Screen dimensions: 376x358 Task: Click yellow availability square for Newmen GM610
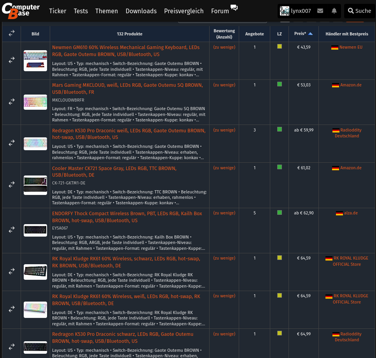click(279, 46)
